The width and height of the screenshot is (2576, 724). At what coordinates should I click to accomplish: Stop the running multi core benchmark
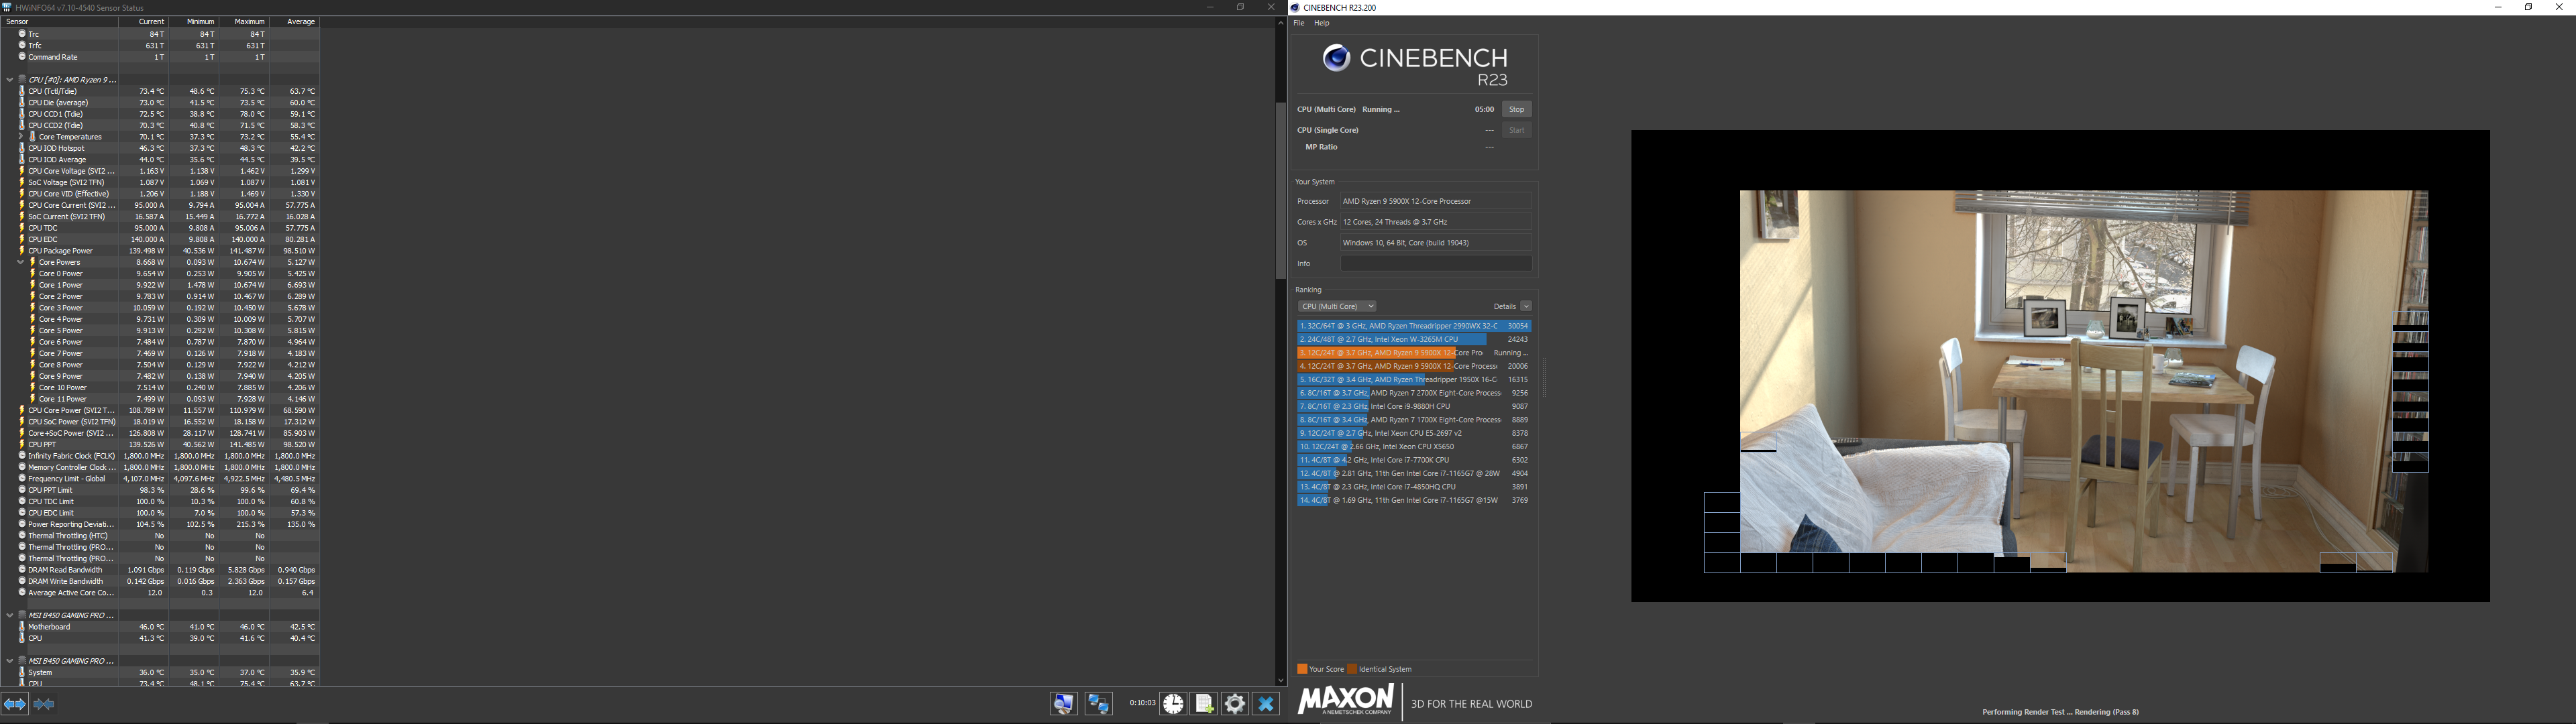point(1516,109)
